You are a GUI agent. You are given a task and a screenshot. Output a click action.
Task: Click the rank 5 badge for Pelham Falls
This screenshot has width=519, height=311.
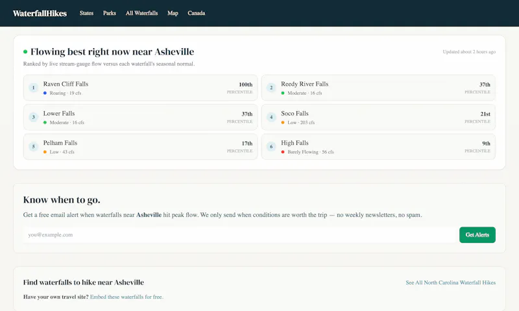tap(34, 146)
